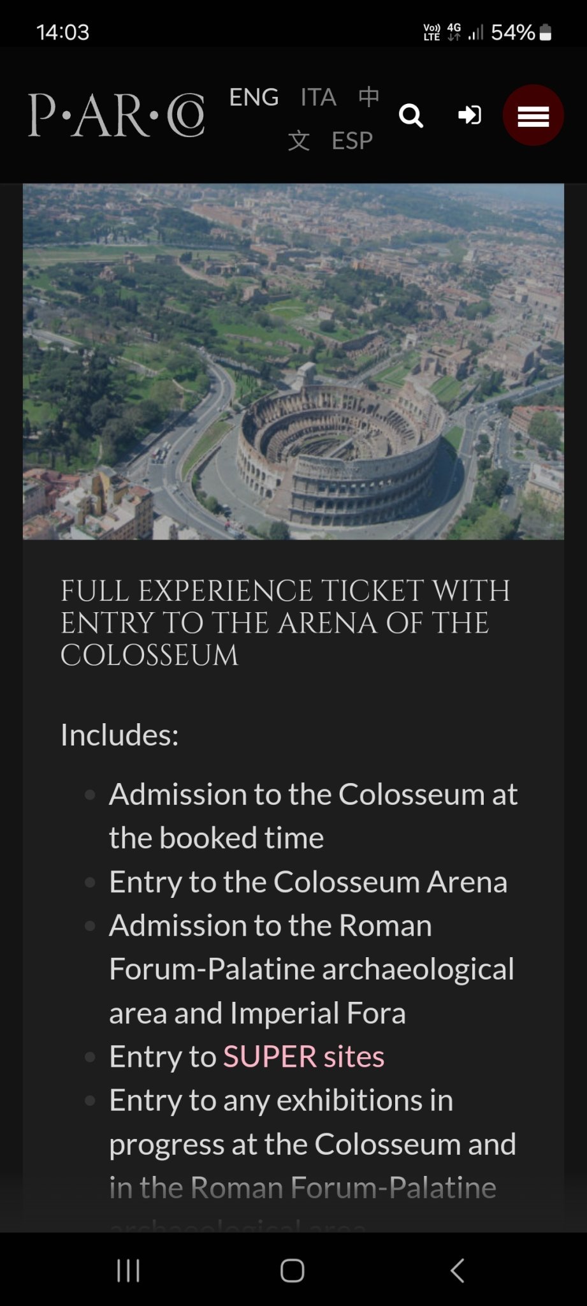Open the SUPER sites link
This screenshot has height=1306, width=587.
(303, 1056)
